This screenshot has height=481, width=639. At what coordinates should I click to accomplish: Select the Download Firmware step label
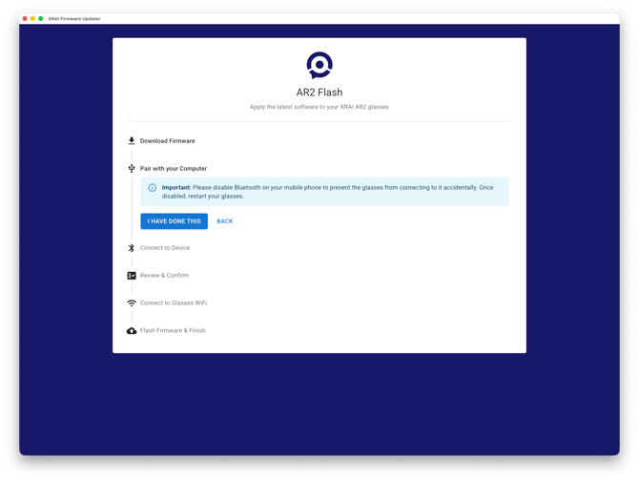tap(168, 140)
